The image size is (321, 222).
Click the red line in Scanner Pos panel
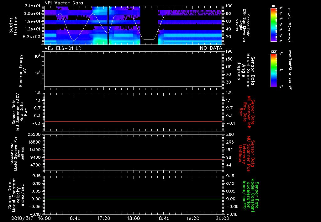pyautogui.click(x=133, y=159)
